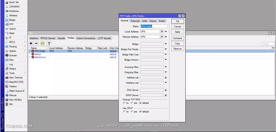Screen dimensions: 276x132
Task: Select 'yes' for Change TCP MSS
Action: click(132, 103)
